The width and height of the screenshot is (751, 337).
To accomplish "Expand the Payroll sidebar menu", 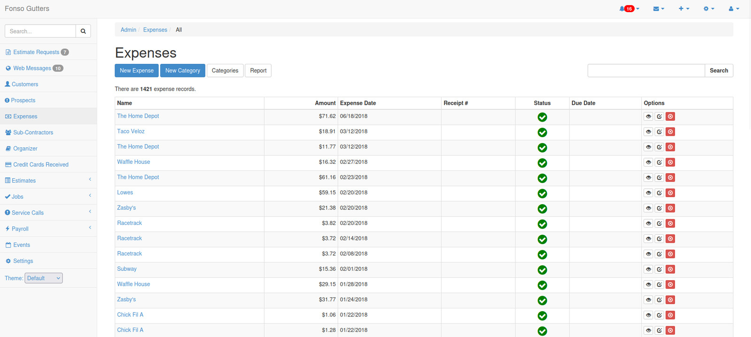I will [48, 229].
